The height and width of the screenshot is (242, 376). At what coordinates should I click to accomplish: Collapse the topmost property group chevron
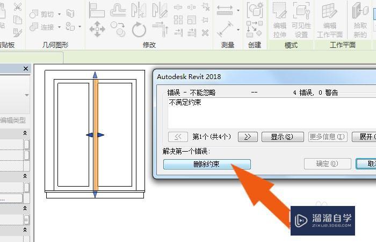tap(25, 133)
